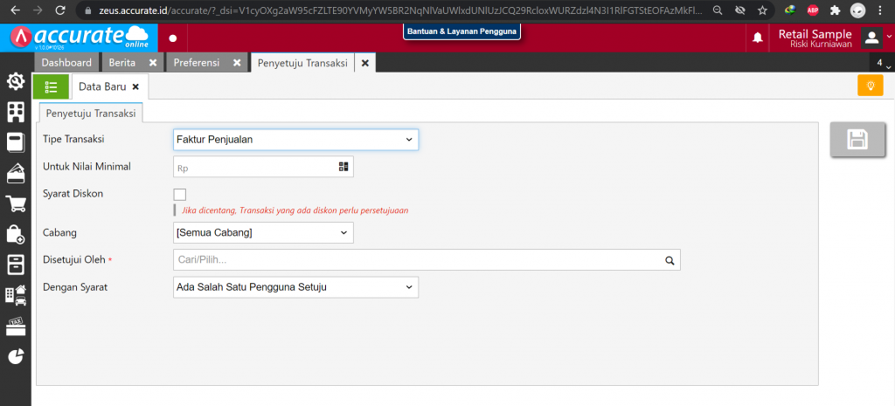Select the Penyetuju Transaksi top tab
Image resolution: width=895 pixels, height=406 pixels.
[302, 63]
